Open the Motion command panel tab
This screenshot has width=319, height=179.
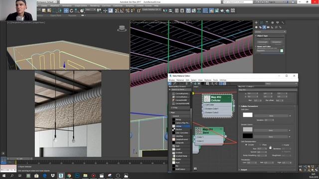tap(272, 22)
